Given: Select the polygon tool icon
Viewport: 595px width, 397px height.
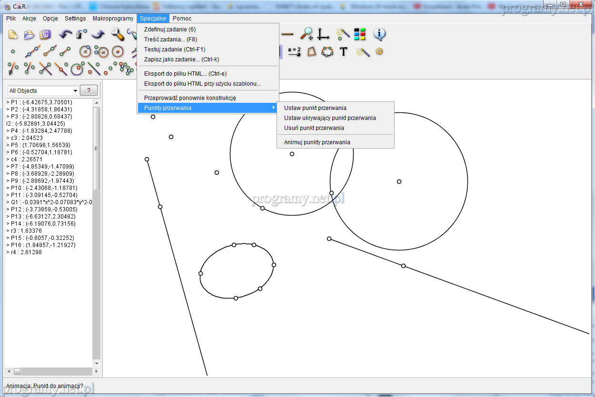Looking at the screenshot, I should (x=311, y=51).
